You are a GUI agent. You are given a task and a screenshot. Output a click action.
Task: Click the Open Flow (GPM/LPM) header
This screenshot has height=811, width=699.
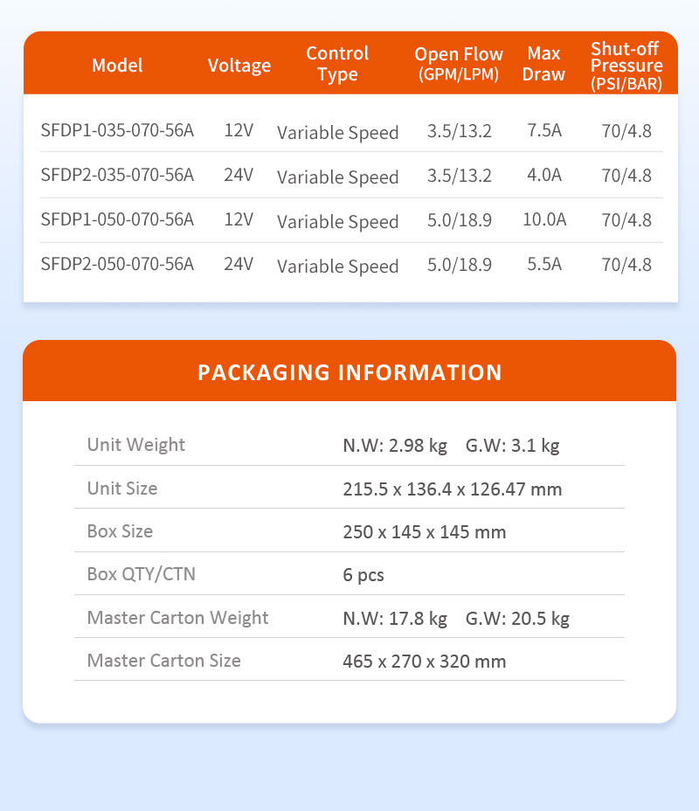click(x=459, y=64)
